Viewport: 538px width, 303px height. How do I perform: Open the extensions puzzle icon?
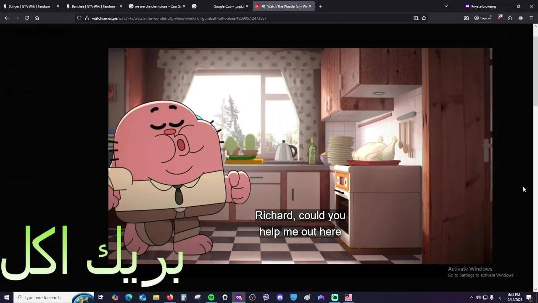[510, 18]
